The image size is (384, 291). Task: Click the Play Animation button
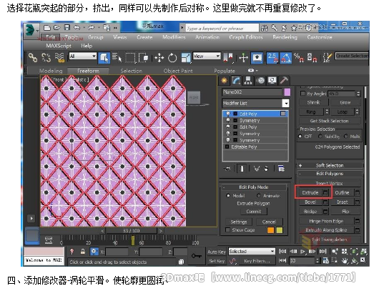pos(303,252)
